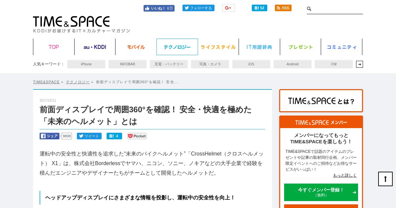This screenshot has height=208, width=396.
Task: Save the article with the Pocket button
Action: click(x=137, y=136)
